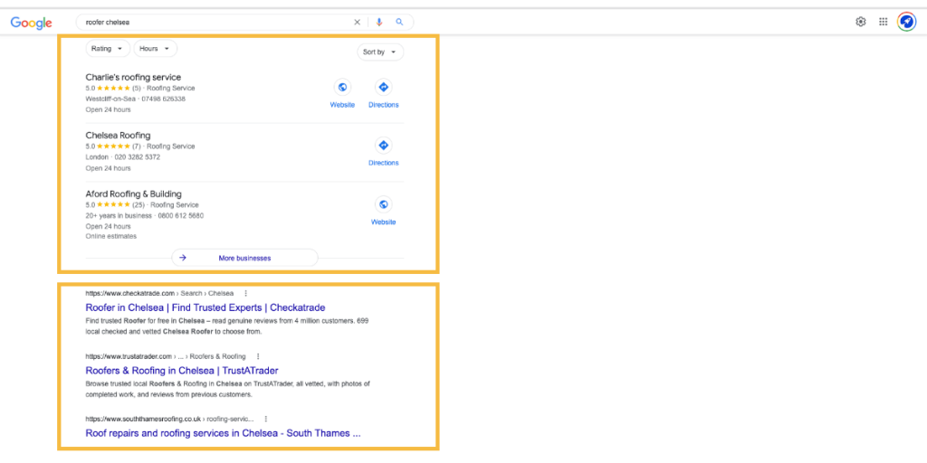Viewport: 927px width, 463px height.
Task: Click phone number 07498 626338
Action: coord(163,99)
